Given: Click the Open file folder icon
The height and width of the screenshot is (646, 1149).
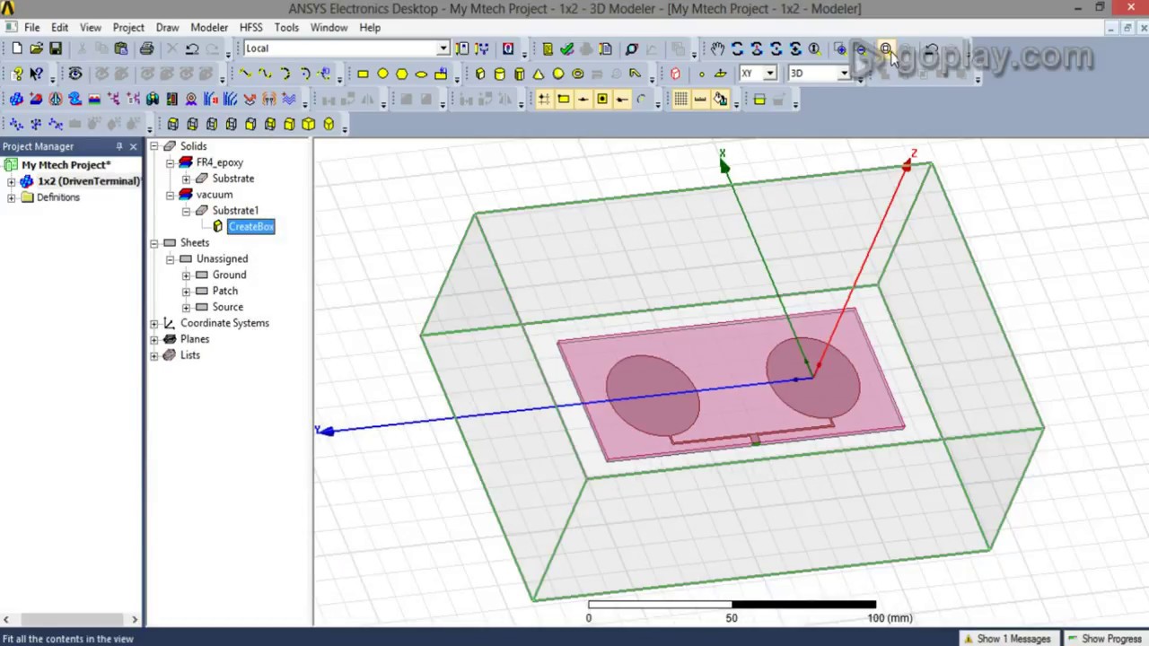Looking at the screenshot, I should pyautogui.click(x=36, y=48).
